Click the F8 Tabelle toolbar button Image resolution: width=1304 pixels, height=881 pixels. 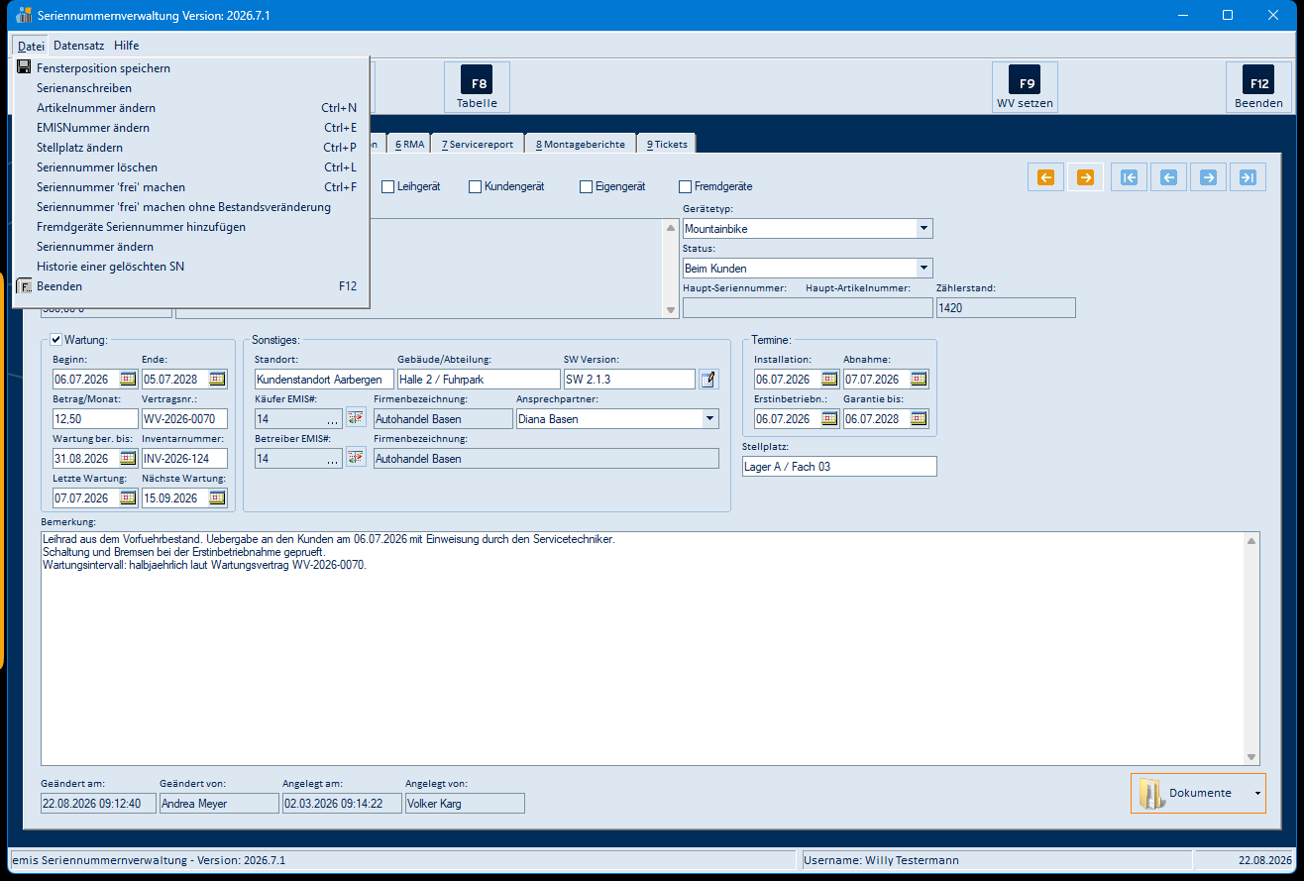pyautogui.click(x=478, y=87)
